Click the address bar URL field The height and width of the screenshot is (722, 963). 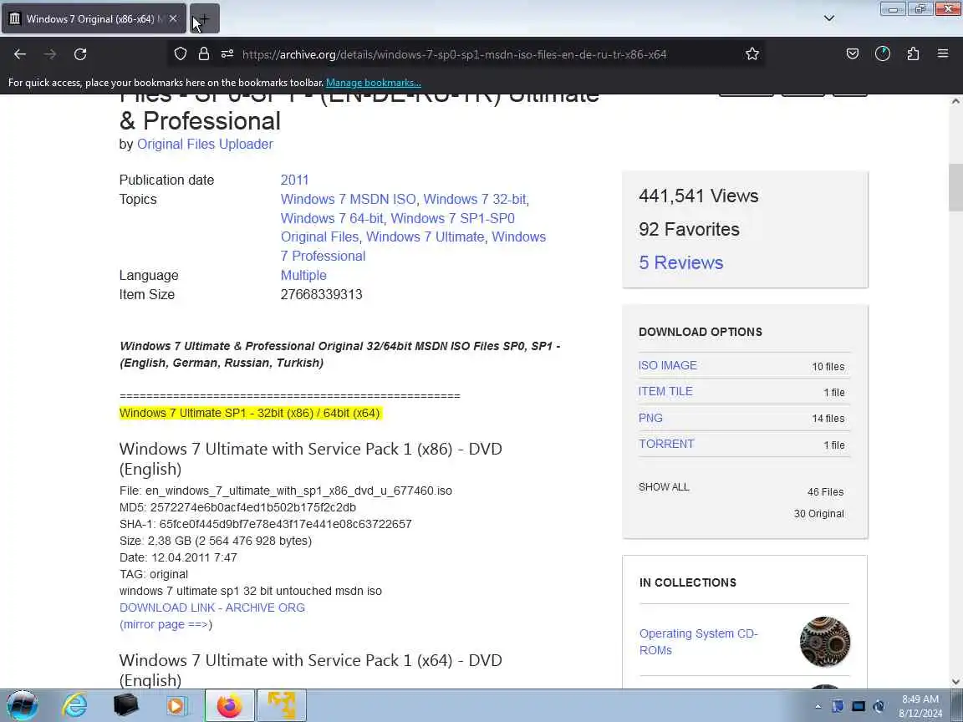click(454, 54)
